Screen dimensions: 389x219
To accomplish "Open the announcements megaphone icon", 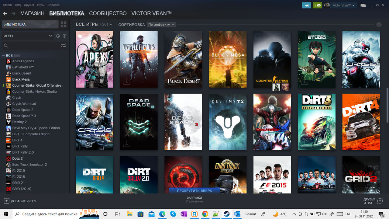I will point(306,5).
